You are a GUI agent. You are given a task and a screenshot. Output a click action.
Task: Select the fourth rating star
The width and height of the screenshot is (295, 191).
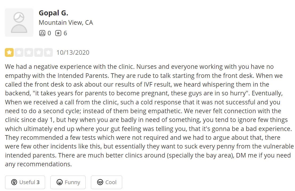38,52
